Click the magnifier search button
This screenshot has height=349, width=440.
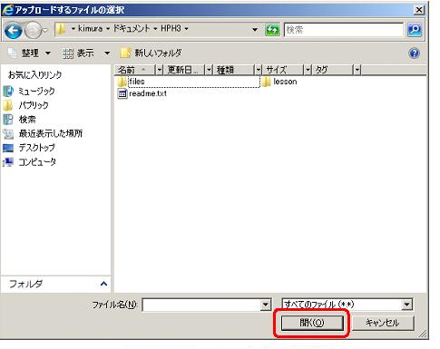pyautogui.click(x=415, y=30)
